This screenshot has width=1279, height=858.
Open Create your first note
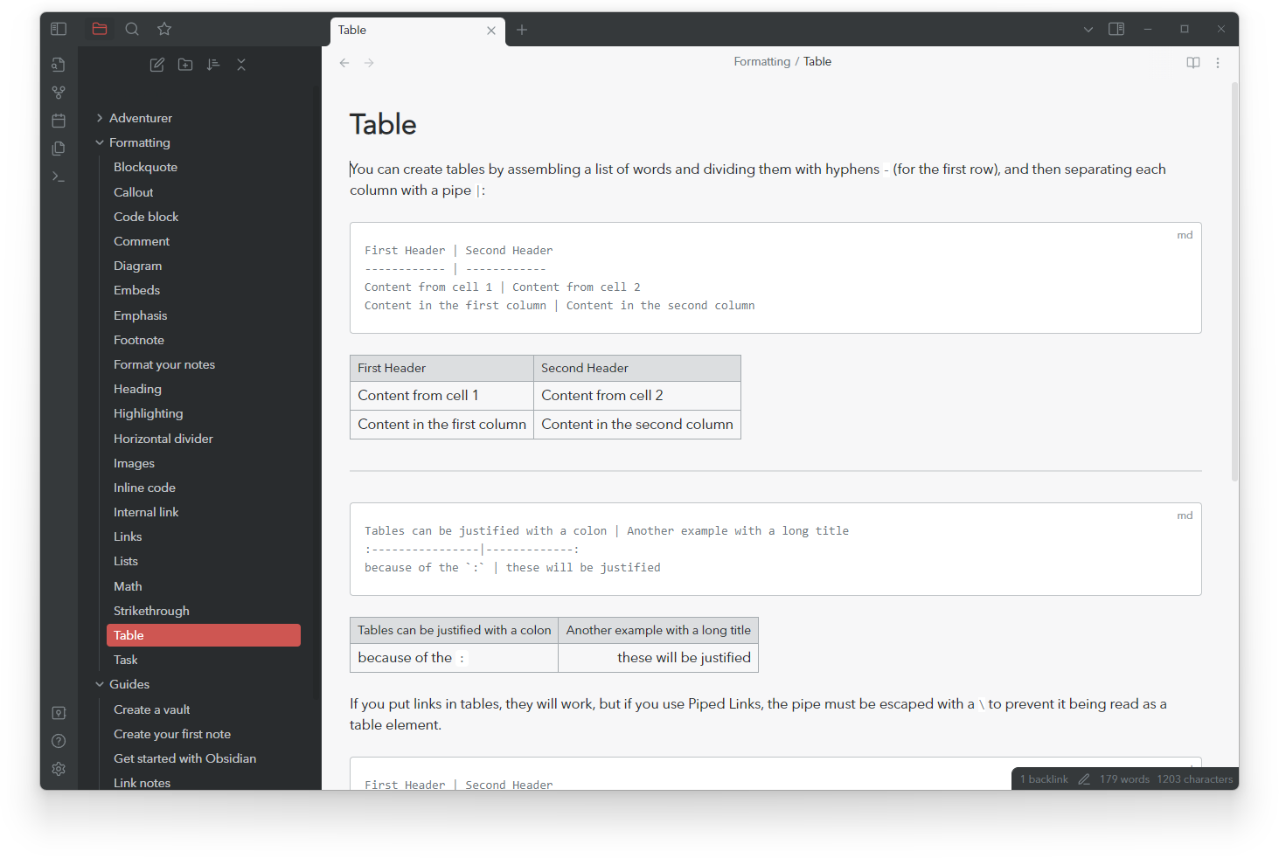[172, 734]
